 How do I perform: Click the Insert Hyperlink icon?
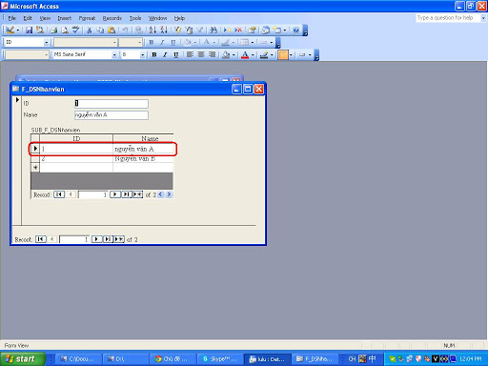(139, 30)
